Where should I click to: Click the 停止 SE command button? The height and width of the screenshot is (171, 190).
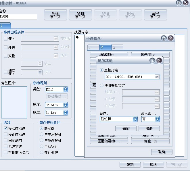[x=150, y=141]
